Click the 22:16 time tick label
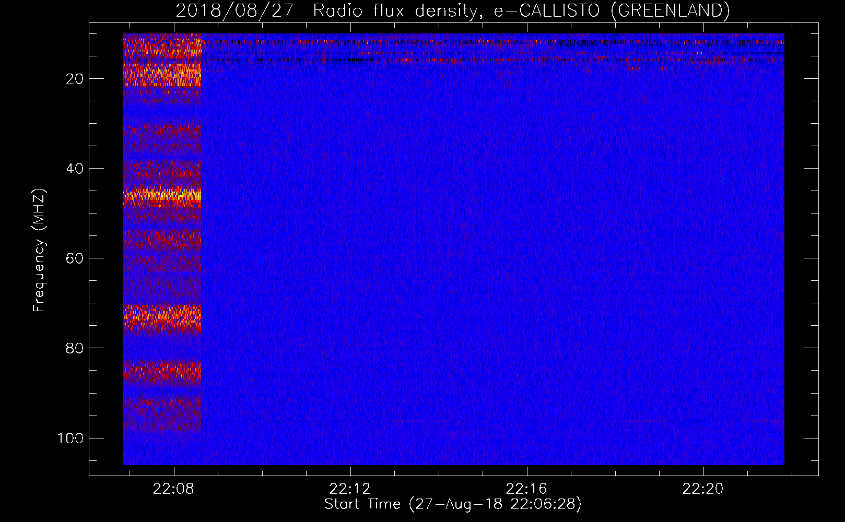This screenshot has width=845, height=522. tap(526, 489)
